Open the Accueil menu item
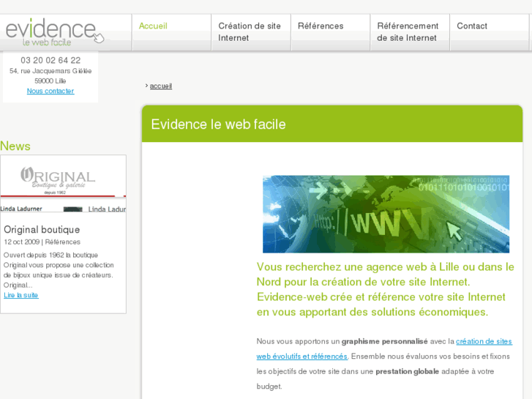This screenshot has height=399, width=532. (x=153, y=26)
